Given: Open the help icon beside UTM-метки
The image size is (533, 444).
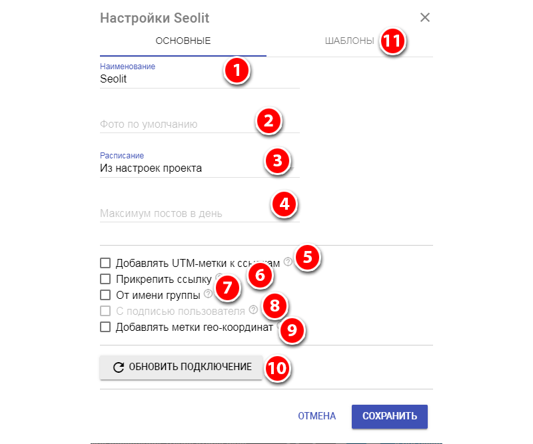Looking at the screenshot, I should point(287,262).
